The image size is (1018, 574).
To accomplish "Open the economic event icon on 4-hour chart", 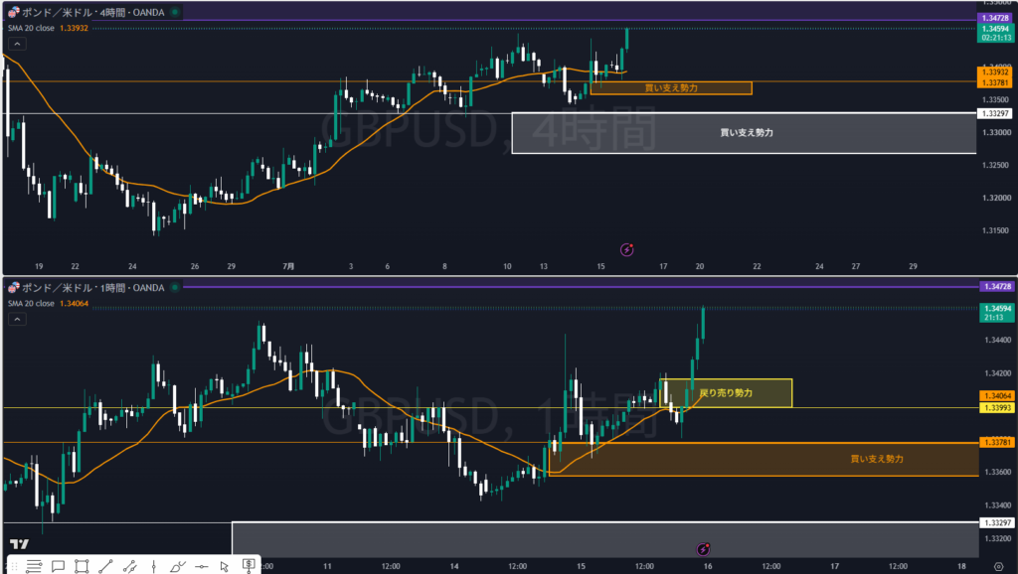I will tap(626, 249).
